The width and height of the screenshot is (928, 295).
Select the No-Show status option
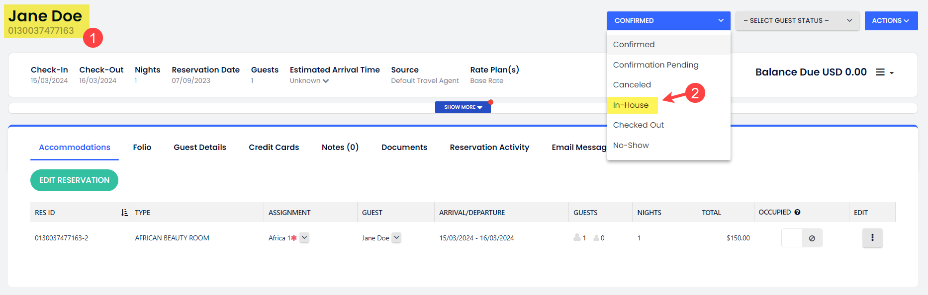click(x=631, y=146)
